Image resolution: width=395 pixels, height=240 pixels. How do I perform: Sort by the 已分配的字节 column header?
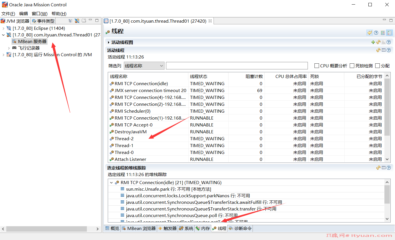364,77
